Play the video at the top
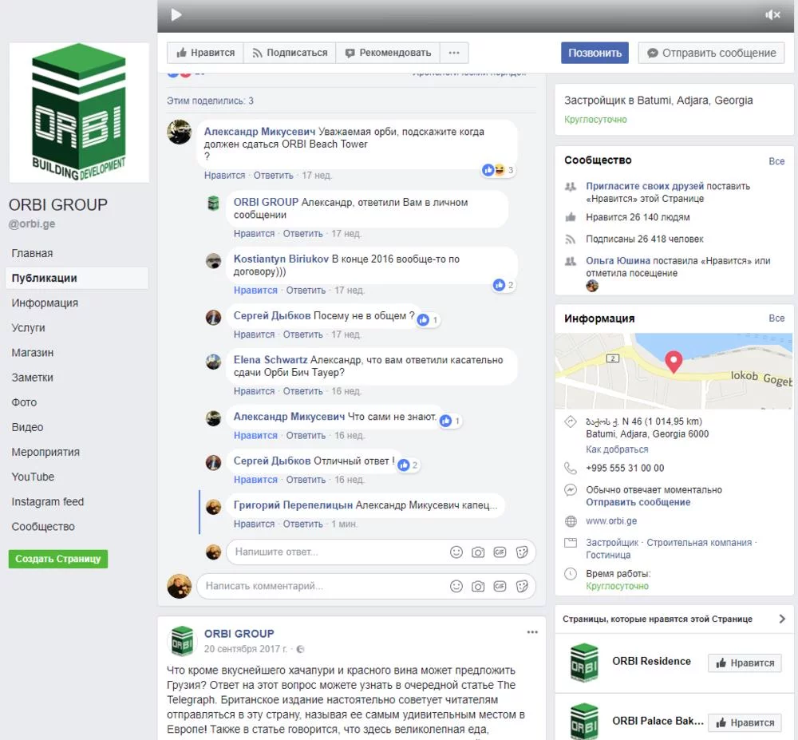Screen dimensions: 798x740 coord(176,14)
